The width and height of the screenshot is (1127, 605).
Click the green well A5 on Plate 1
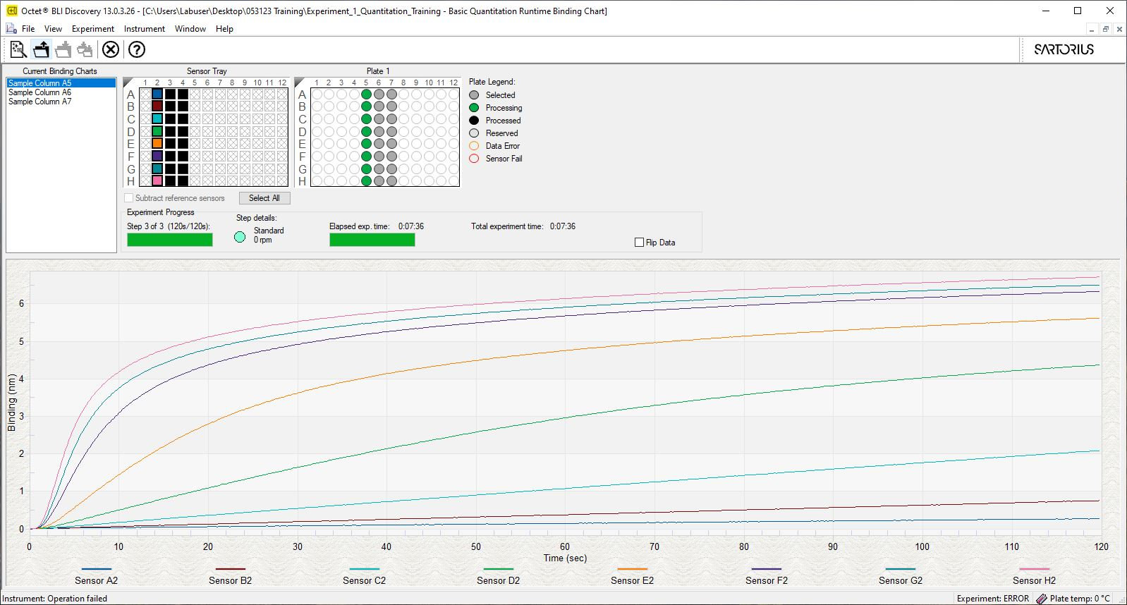pyautogui.click(x=366, y=94)
